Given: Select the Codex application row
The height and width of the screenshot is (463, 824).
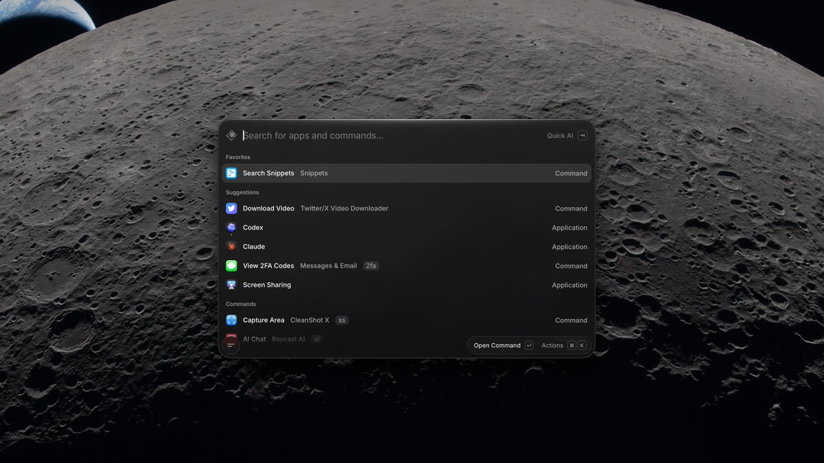Looking at the screenshot, I should pos(407,228).
